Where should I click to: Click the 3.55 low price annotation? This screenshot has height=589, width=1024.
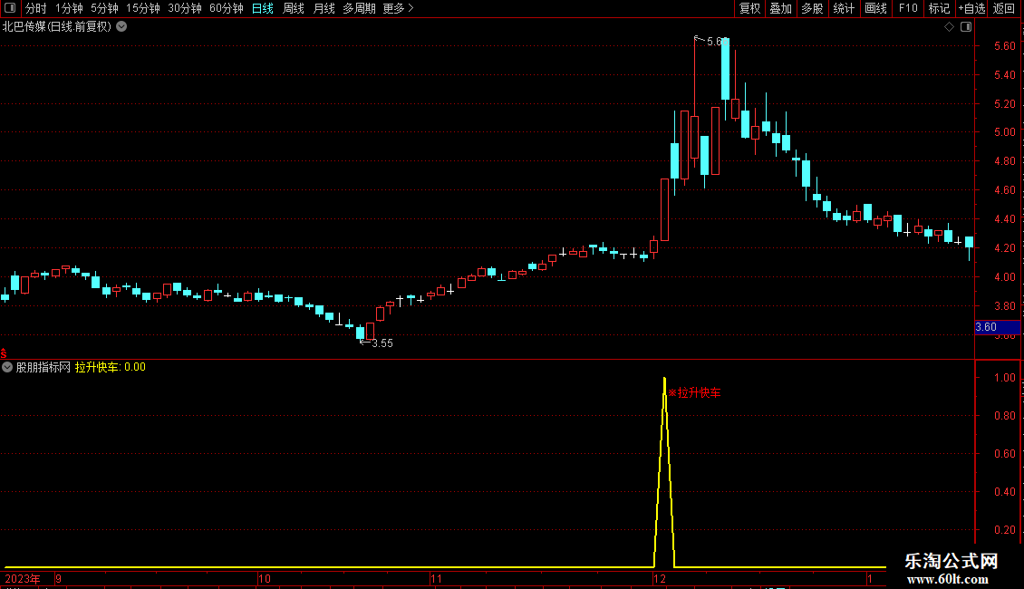tap(377, 343)
